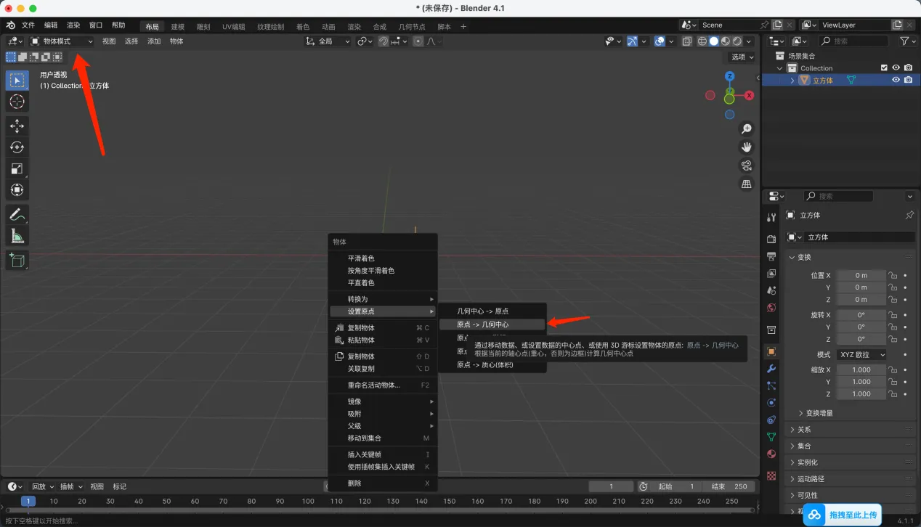Click the 选项 button in viewport header
The width and height of the screenshot is (921, 527).
click(x=742, y=57)
